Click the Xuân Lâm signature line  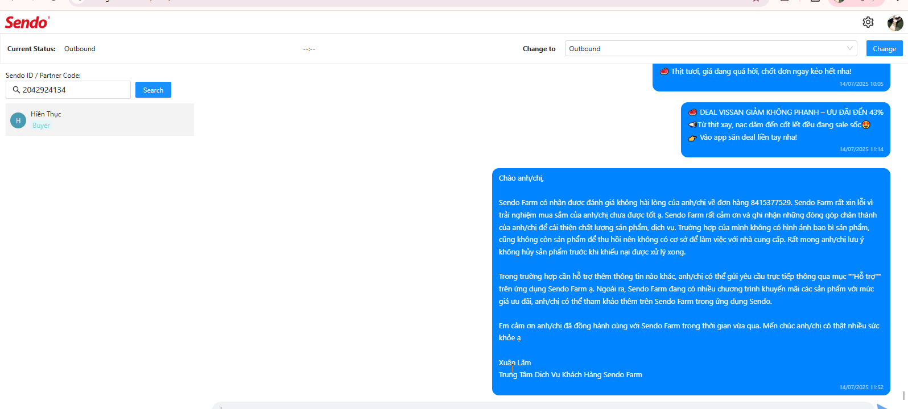(x=515, y=362)
